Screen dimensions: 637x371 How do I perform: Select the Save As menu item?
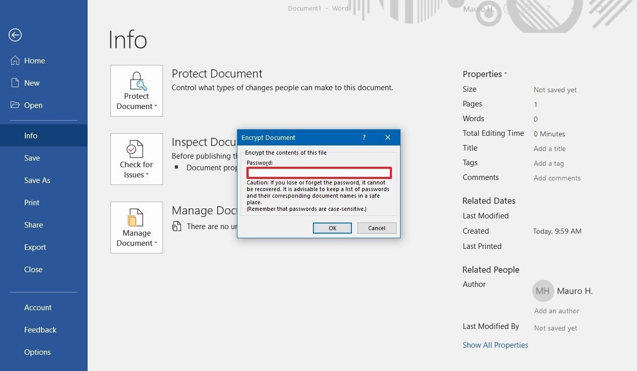[37, 180]
